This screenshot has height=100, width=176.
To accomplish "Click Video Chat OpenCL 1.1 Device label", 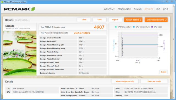I will tap(72, 88).
